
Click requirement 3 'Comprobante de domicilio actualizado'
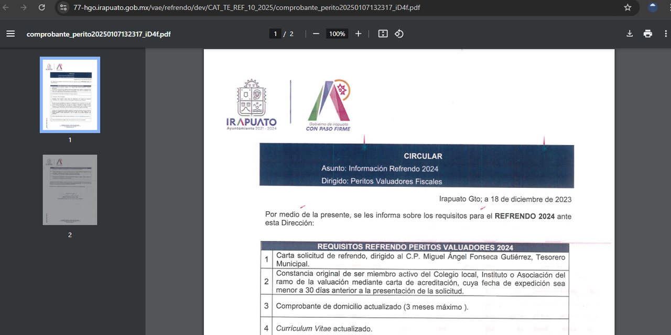tap(372, 307)
